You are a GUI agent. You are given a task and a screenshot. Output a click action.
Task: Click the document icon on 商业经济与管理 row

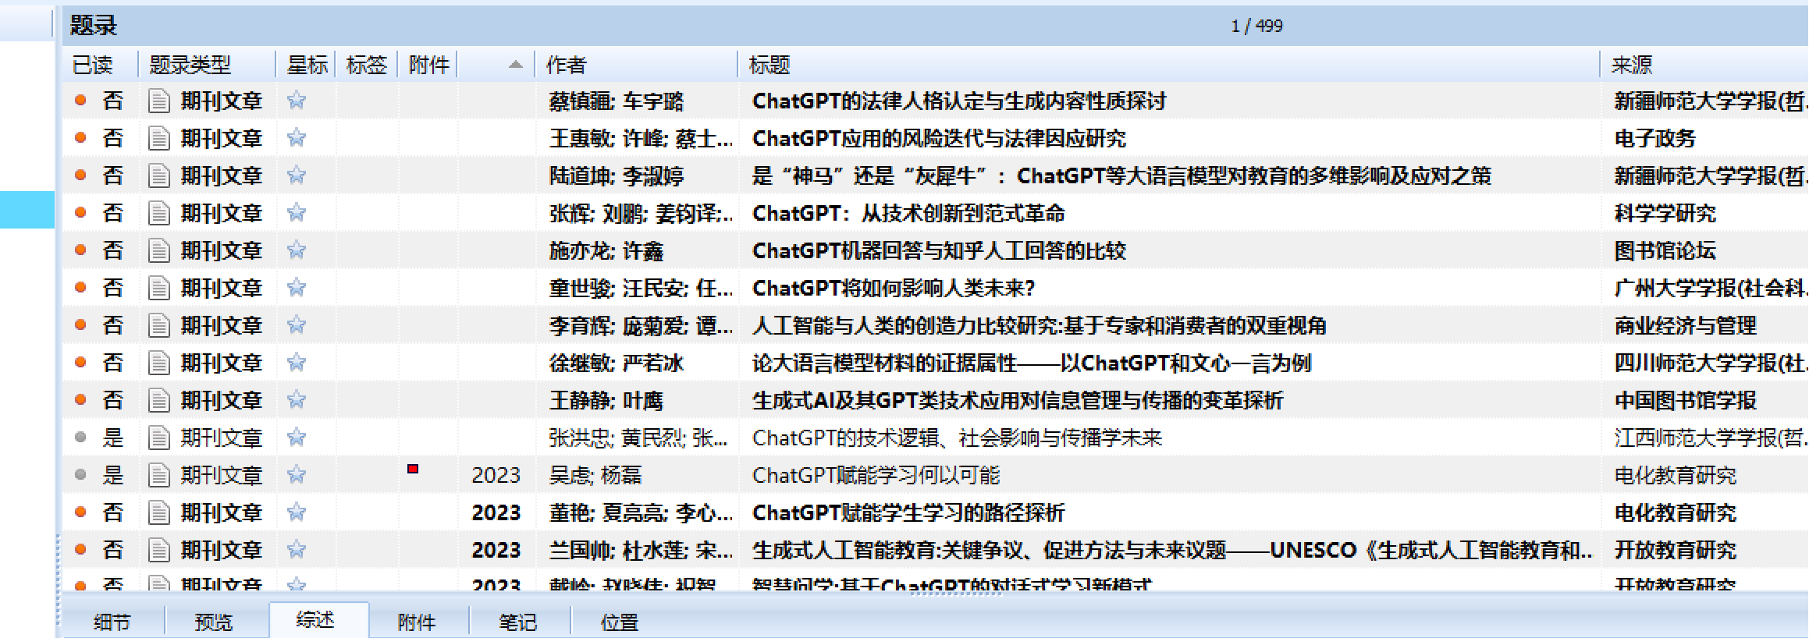pyautogui.click(x=159, y=325)
